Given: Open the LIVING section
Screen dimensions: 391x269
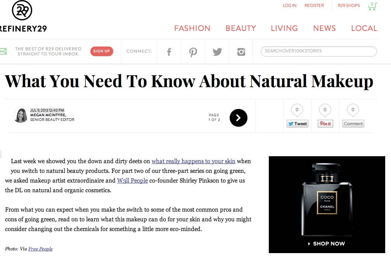Looking at the screenshot, I should click(x=284, y=28).
